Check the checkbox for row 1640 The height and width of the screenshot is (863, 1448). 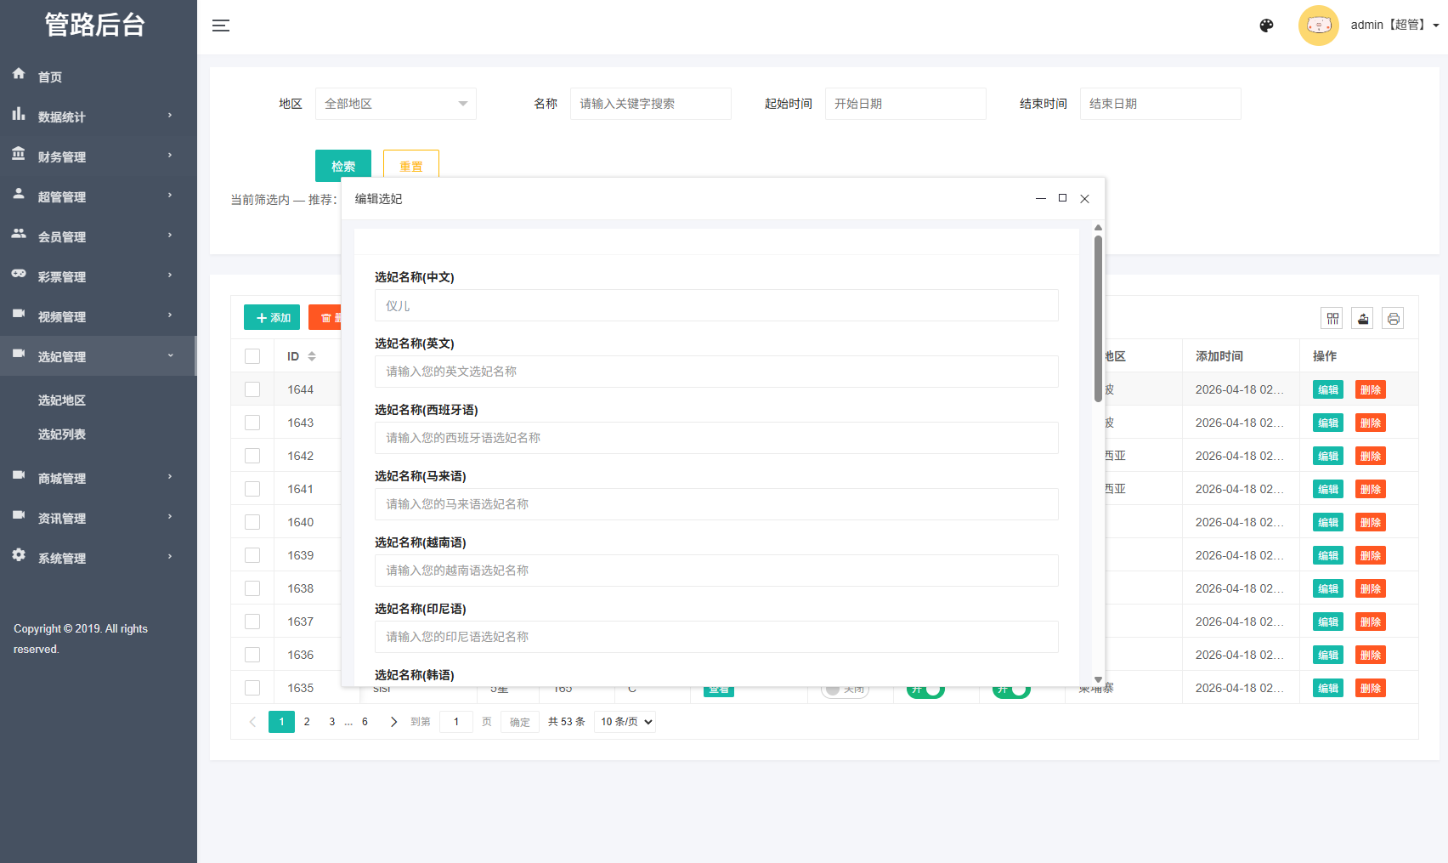point(252,522)
